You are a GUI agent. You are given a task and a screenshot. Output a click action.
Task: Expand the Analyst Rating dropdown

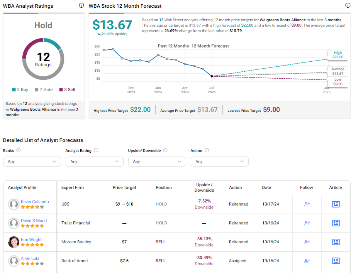click(x=95, y=162)
